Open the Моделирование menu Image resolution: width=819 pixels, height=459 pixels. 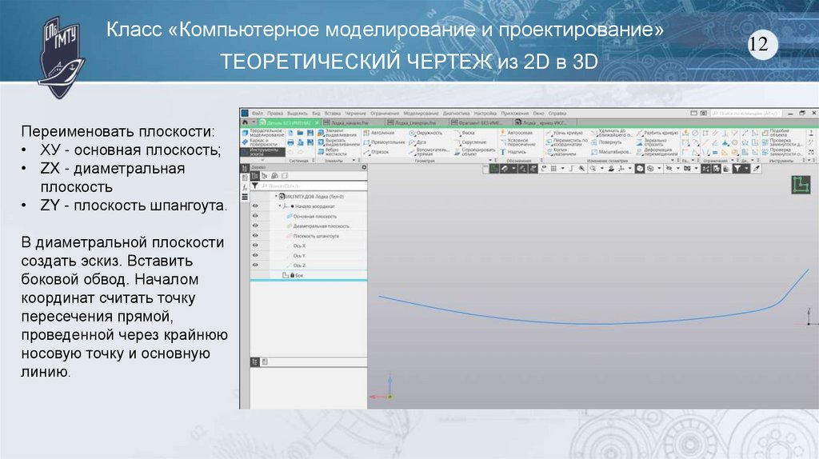tap(421, 114)
